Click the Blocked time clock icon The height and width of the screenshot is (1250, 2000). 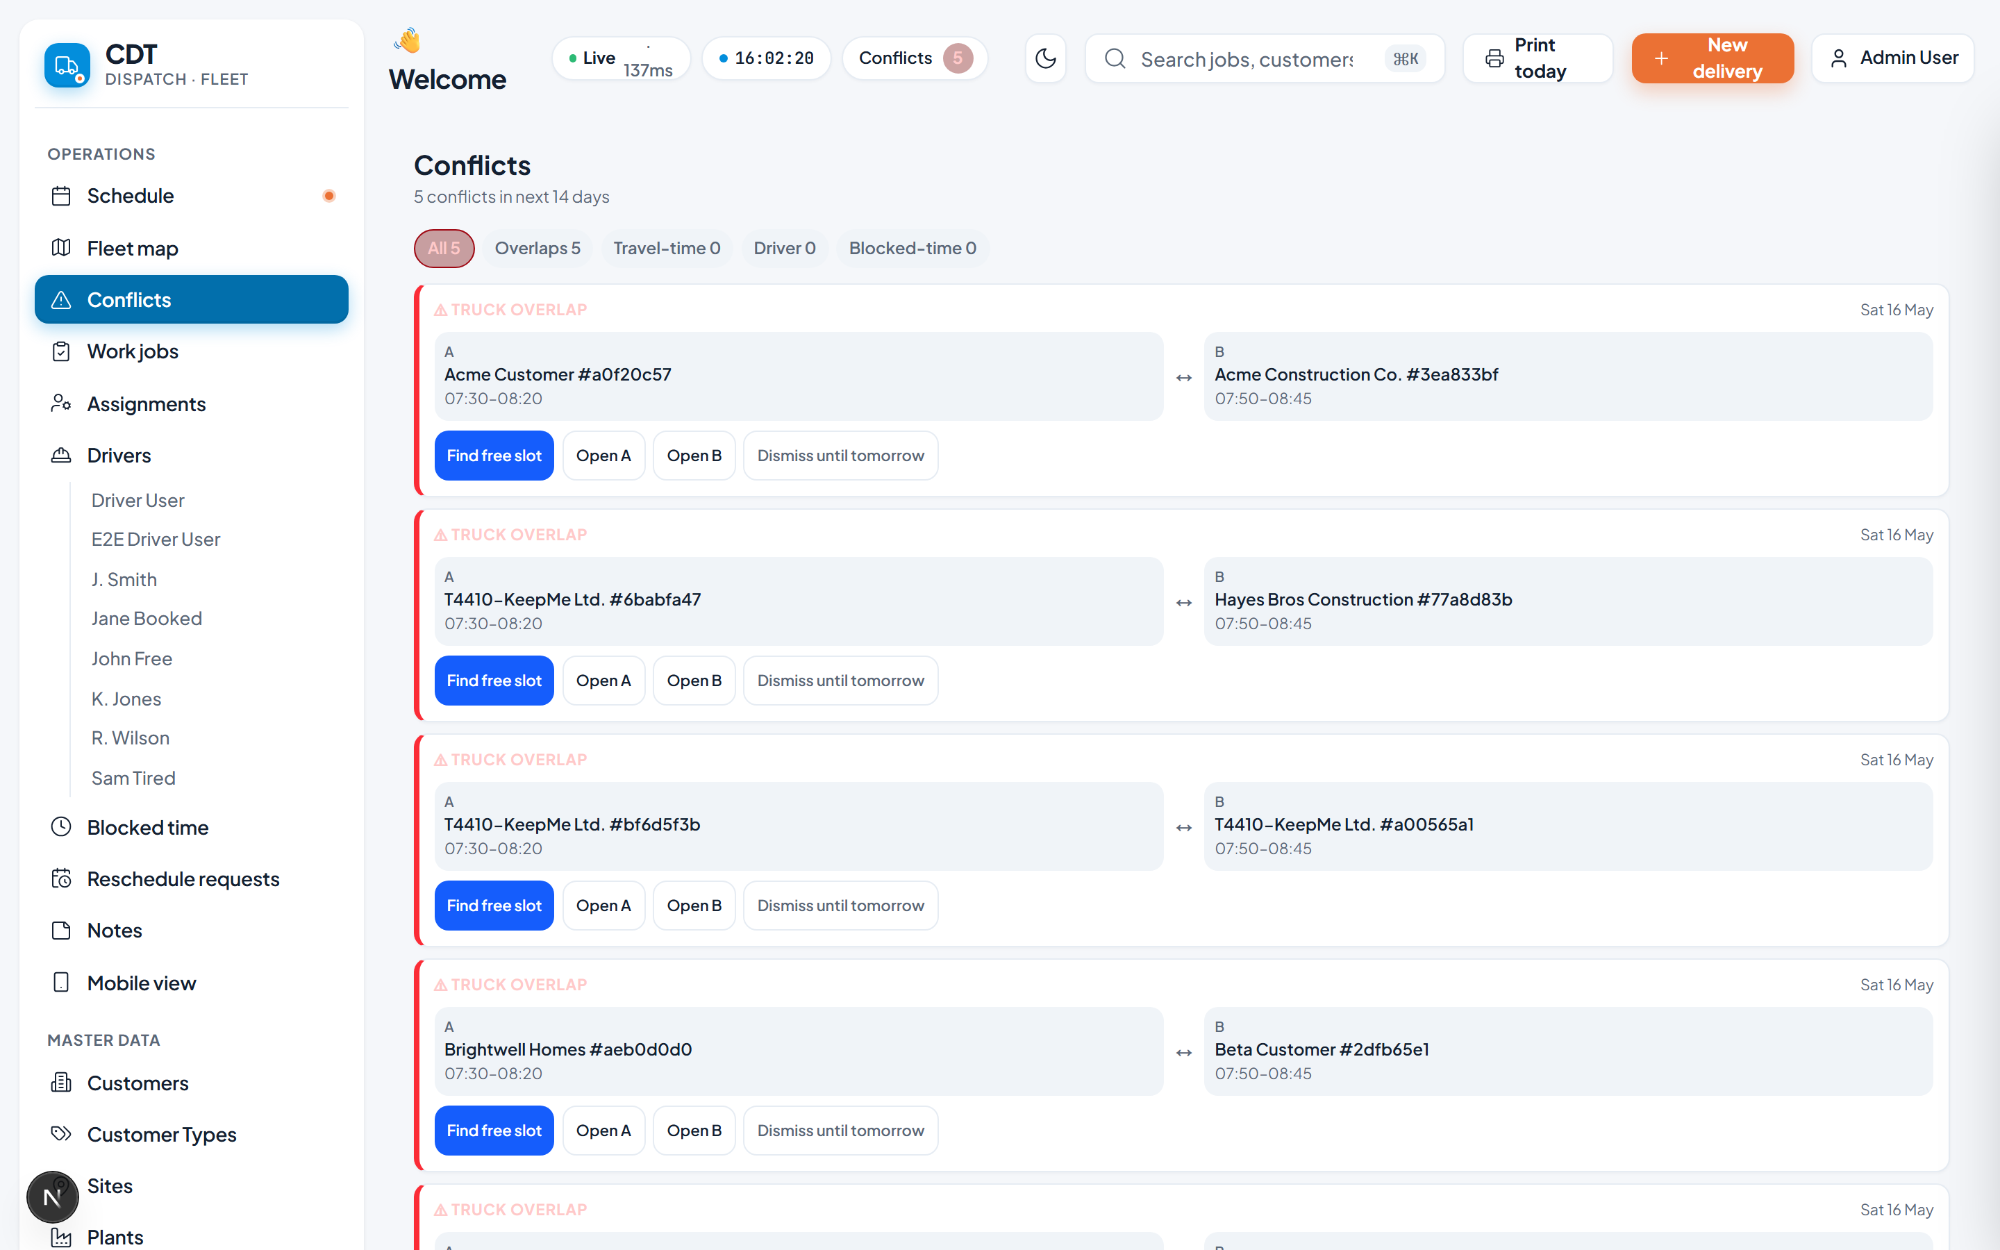pyautogui.click(x=61, y=828)
